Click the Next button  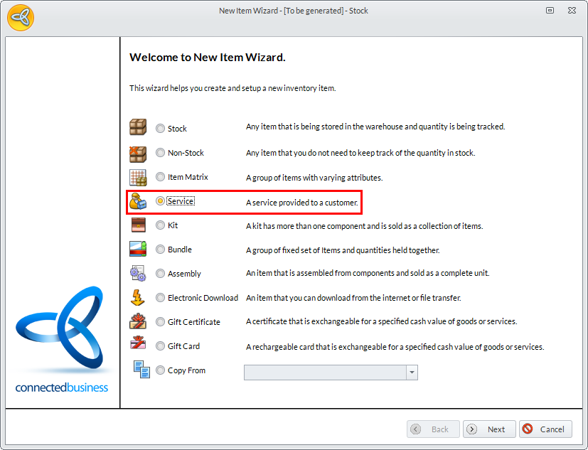489,429
